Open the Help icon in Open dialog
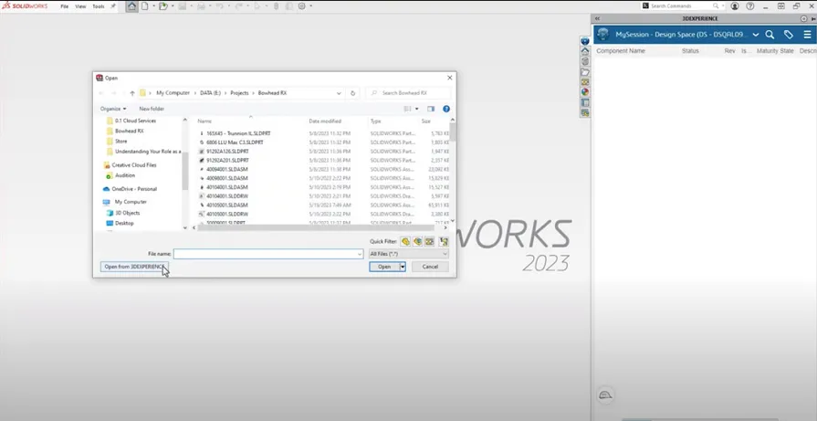Image resolution: width=817 pixels, height=421 pixels. pos(446,109)
